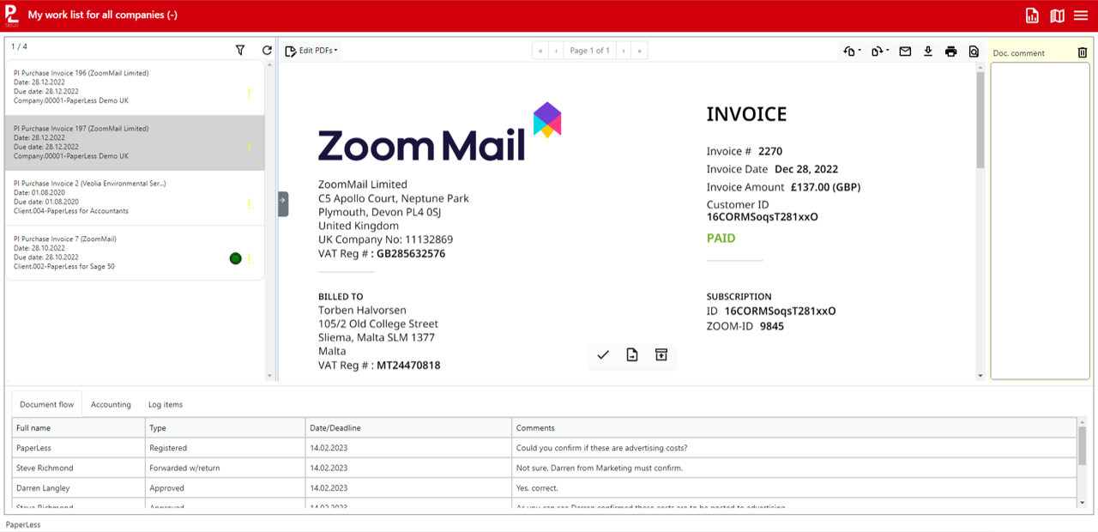This screenshot has width=1098, height=532.
Task: Switch to the Document flow tab
Action: [x=47, y=404]
